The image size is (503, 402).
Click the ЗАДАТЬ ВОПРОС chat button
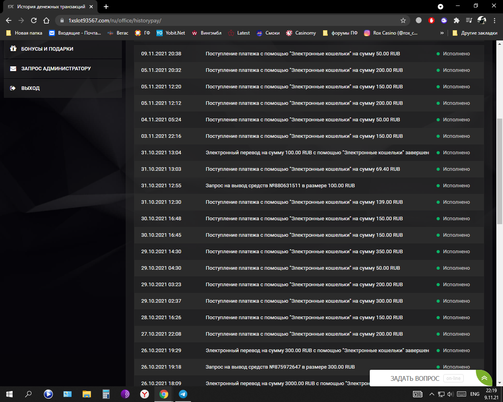[x=423, y=378]
